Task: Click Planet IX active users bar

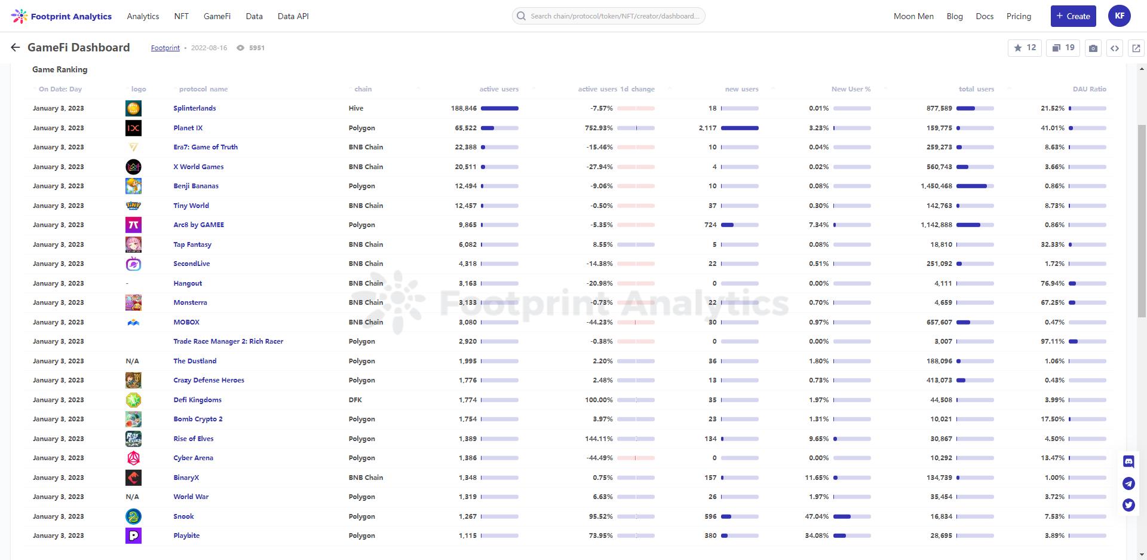Action: (499, 128)
